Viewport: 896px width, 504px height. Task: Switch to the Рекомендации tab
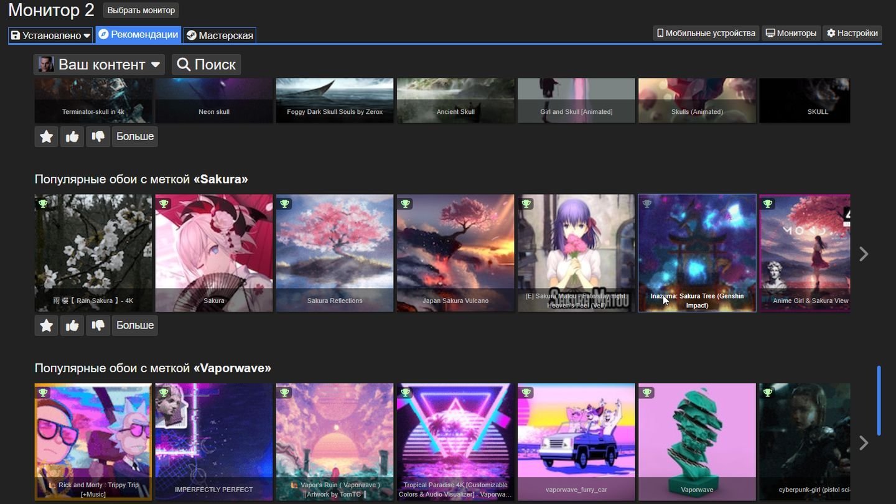[138, 35]
